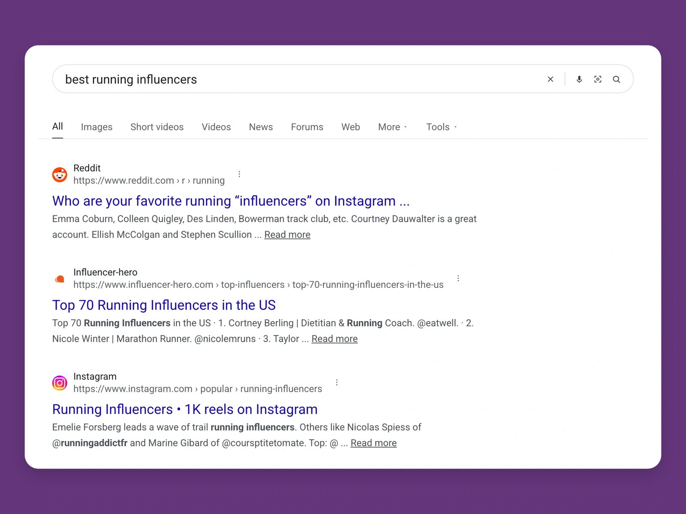Start voice search with the microphone icon
The height and width of the screenshot is (514, 686).
click(x=579, y=79)
